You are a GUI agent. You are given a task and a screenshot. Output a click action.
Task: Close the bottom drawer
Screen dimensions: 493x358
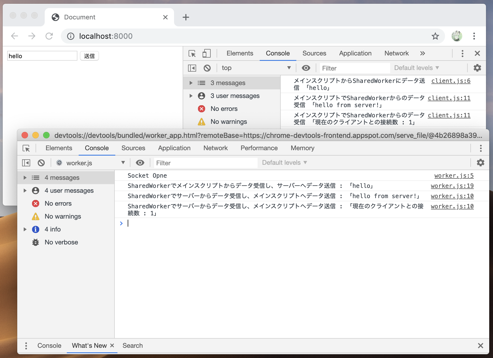pyautogui.click(x=481, y=346)
